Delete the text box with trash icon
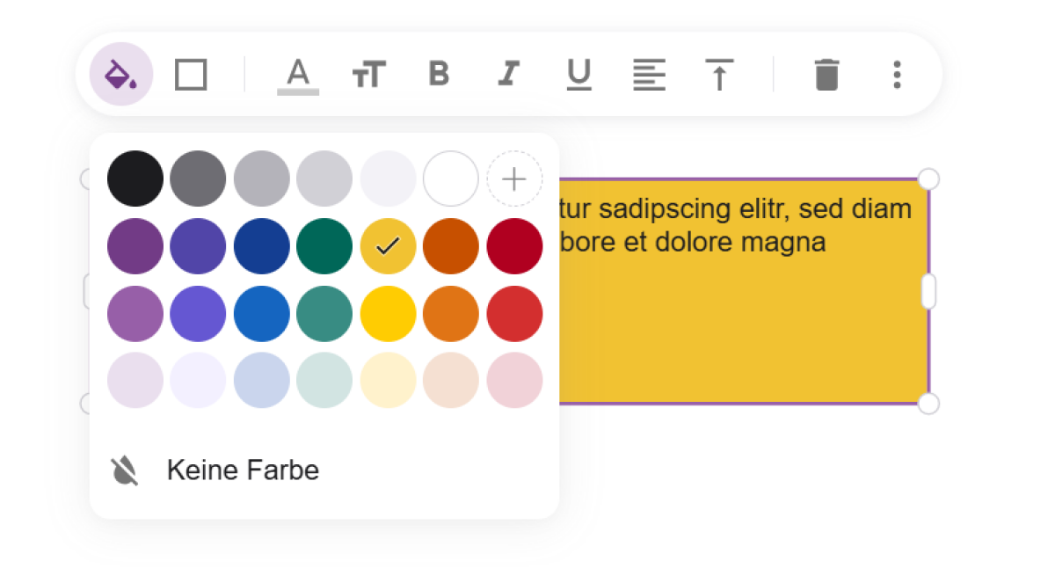The width and height of the screenshot is (1055, 583). (826, 75)
